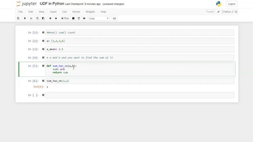Copy selected cells icon
253x142 pixels.
coord(38,19)
